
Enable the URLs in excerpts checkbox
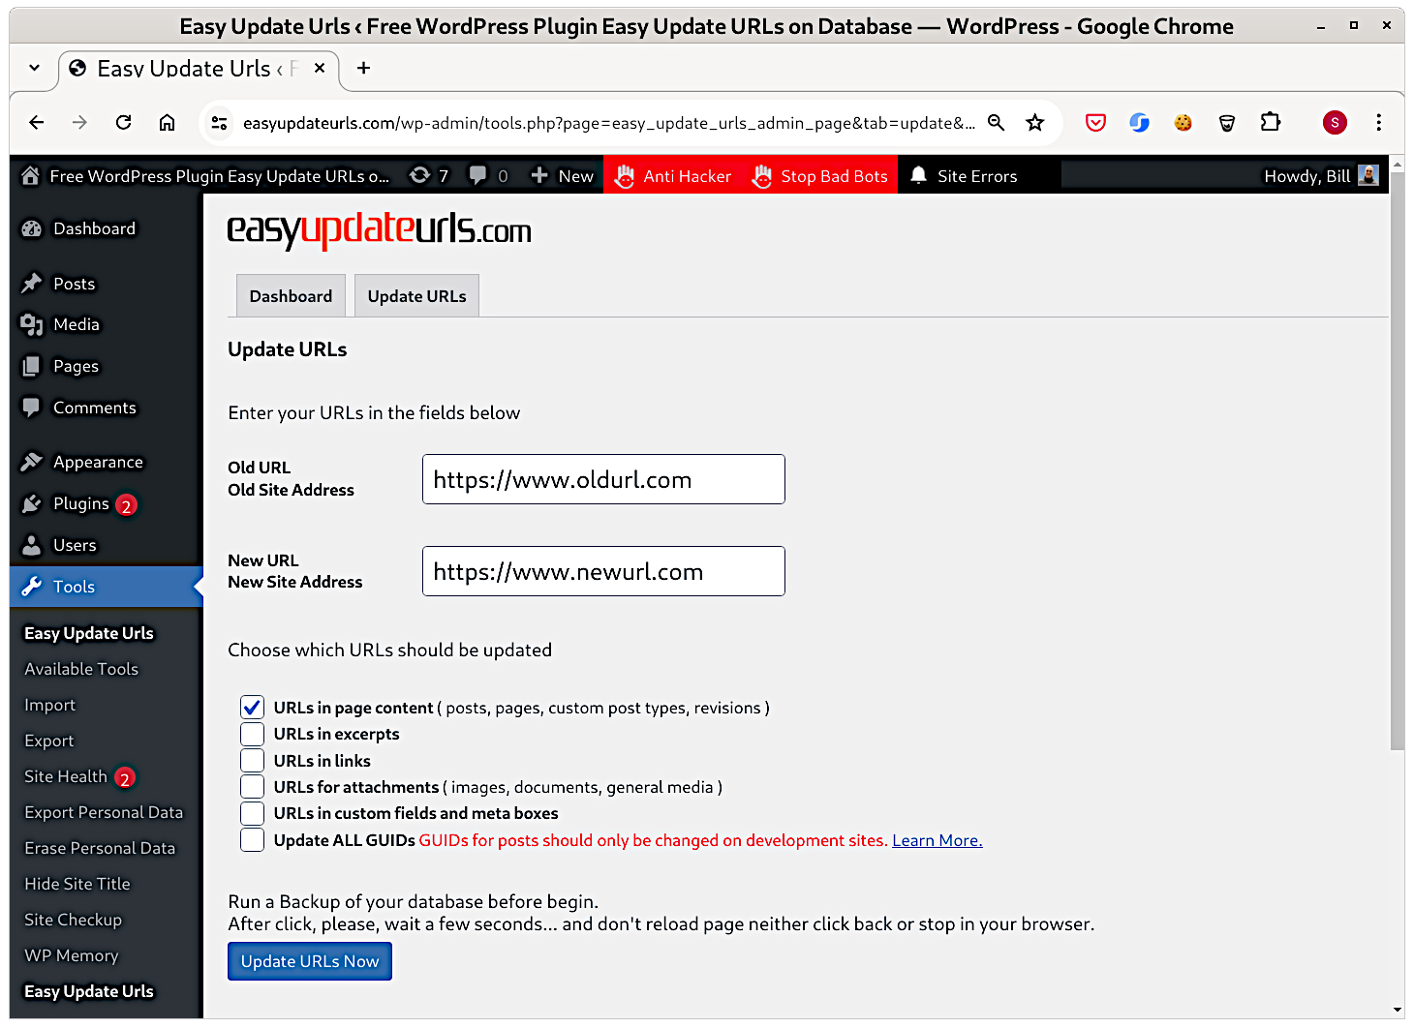coord(252,734)
